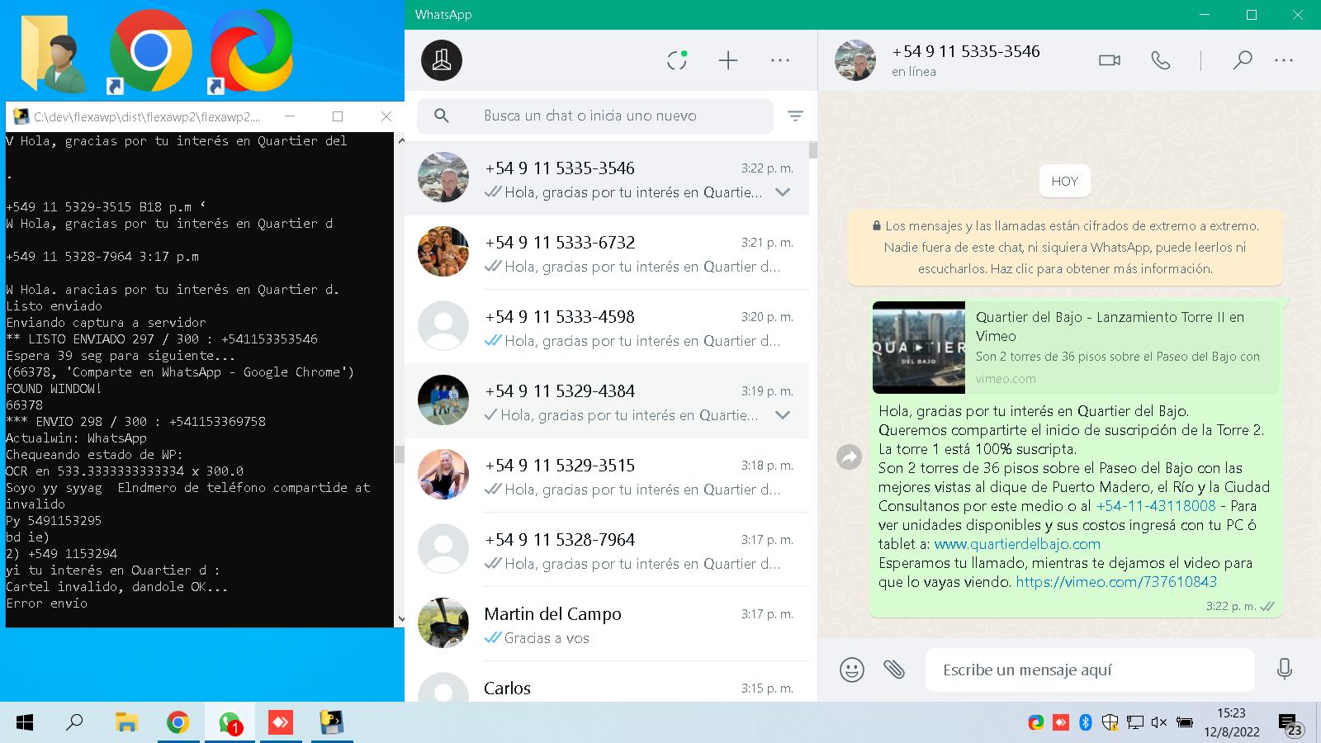Click the search magnifier in chat list
This screenshot has width=1321, height=743.
coord(442,116)
